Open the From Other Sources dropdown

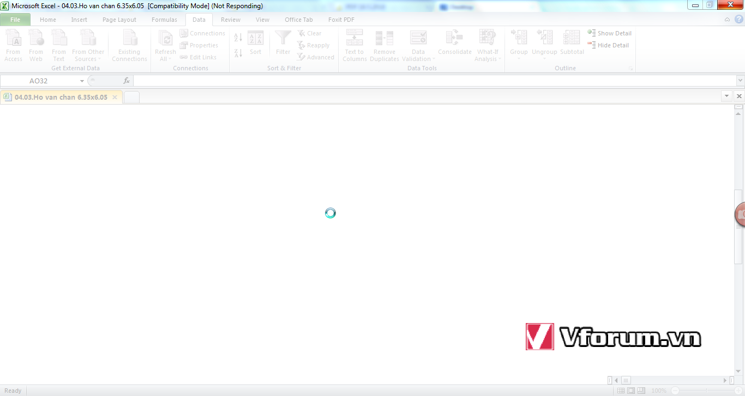click(88, 46)
